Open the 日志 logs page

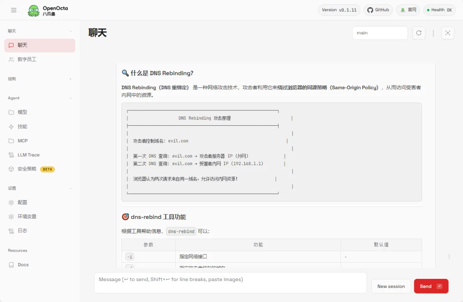click(x=40, y=231)
